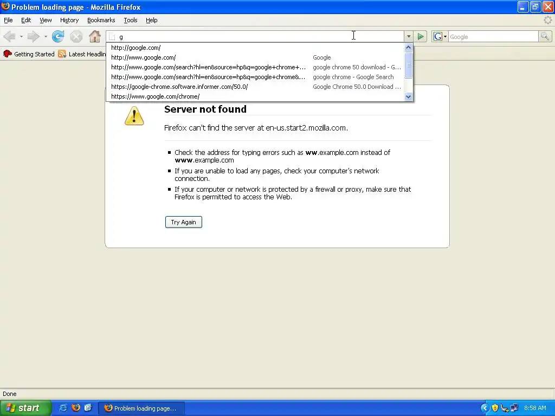This screenshot has height=416, width=555.
Task: Open the History menu
Action: 69,20
